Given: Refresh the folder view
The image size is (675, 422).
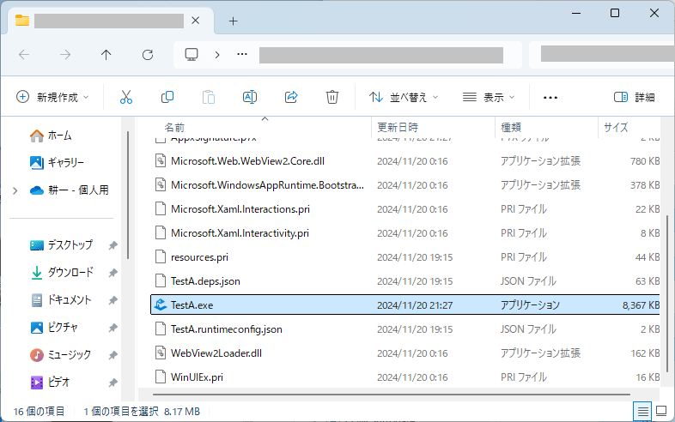Looking at the screenshot, I should tap(148, 55).
